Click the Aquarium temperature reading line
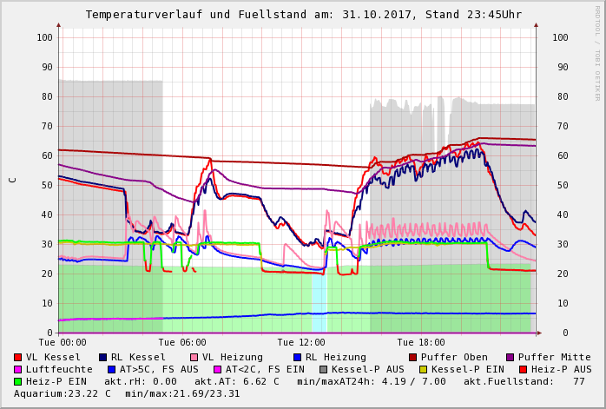 [x=127, y=393]
